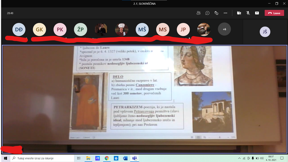Select participant avatar DĐ
This screenshot has height=162, width=288.
click(19, 30)
